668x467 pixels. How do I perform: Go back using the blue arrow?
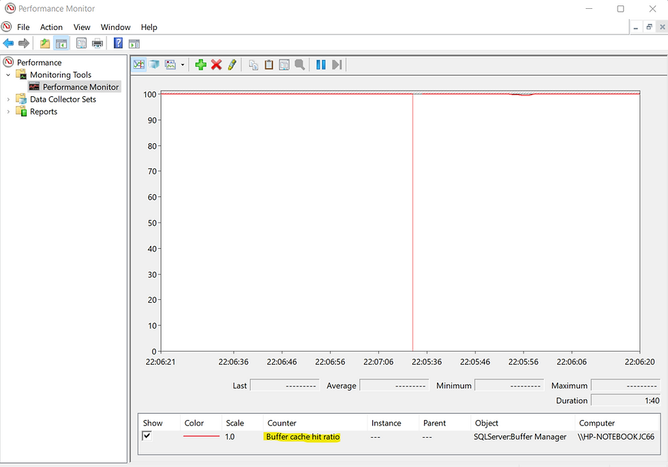tap(8, 43)
